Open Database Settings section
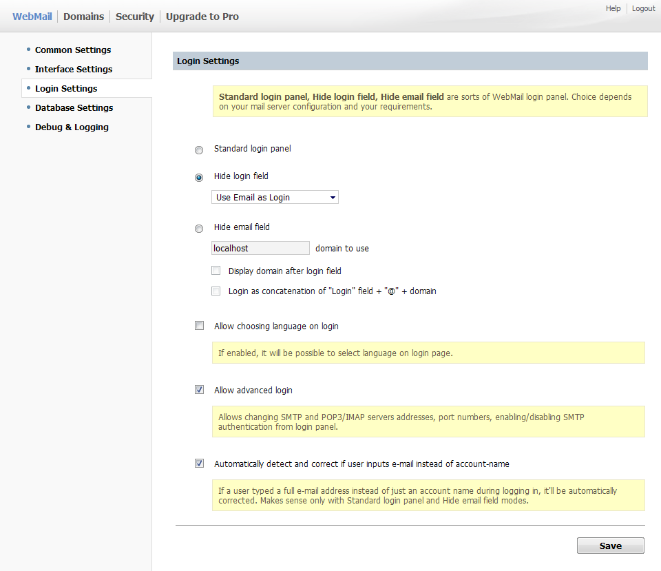Viewport: 661px width, 571px height. pos(74,107)
